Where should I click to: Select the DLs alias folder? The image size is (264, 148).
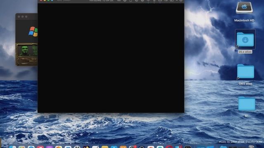point(245,39)
